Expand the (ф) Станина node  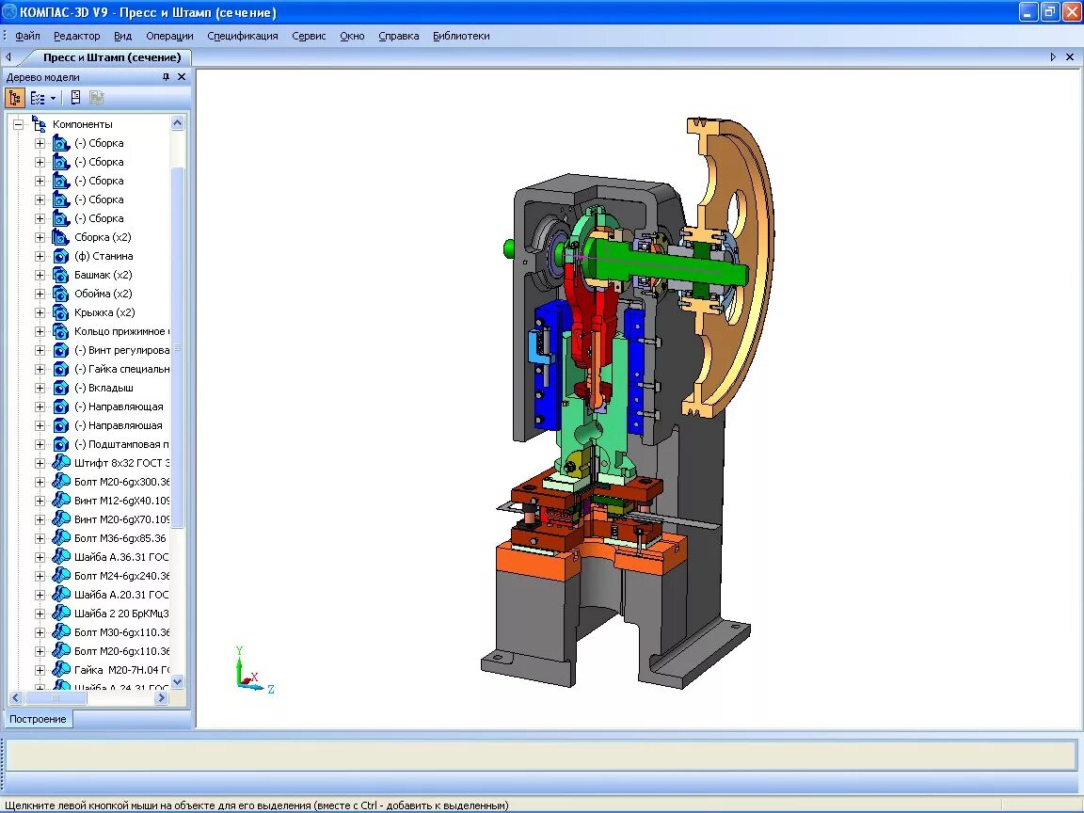coord(40,256)
